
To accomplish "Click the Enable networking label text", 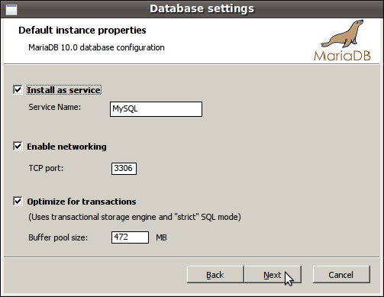I will (x=66, y=147).
